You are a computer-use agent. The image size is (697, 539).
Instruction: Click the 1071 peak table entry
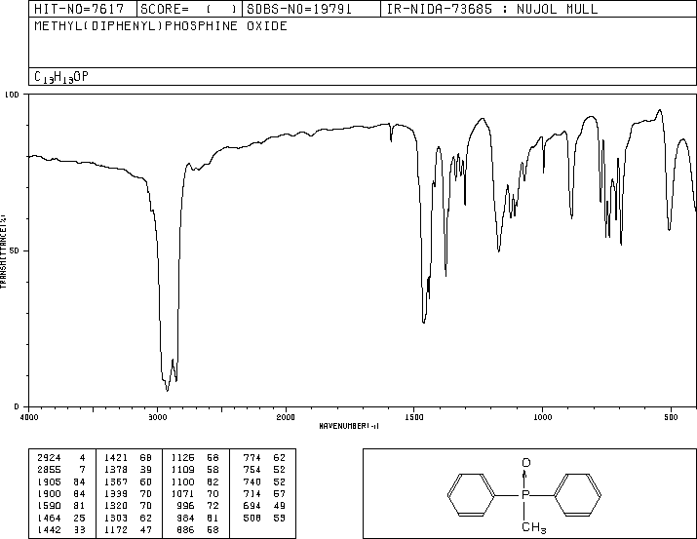point(182,493)
